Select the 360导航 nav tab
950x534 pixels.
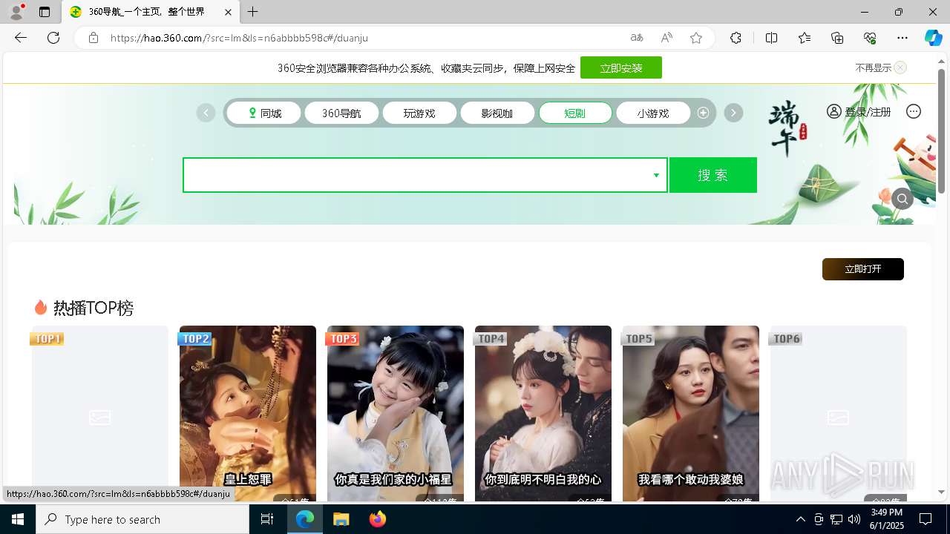342,113
